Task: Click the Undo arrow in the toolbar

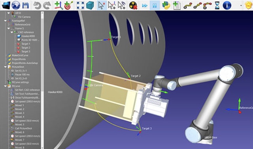Action: [37, 6]
